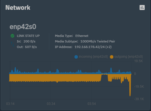
Task: Click the Out: 507 B/s value
Action: click(31, 47)
